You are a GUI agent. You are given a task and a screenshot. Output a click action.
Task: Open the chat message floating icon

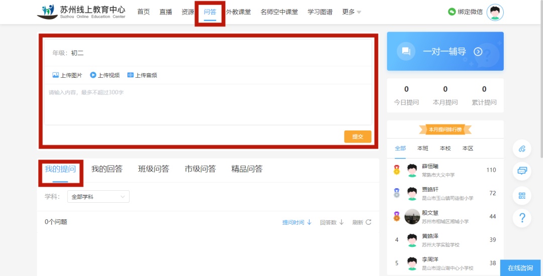[x=522, y=171]
